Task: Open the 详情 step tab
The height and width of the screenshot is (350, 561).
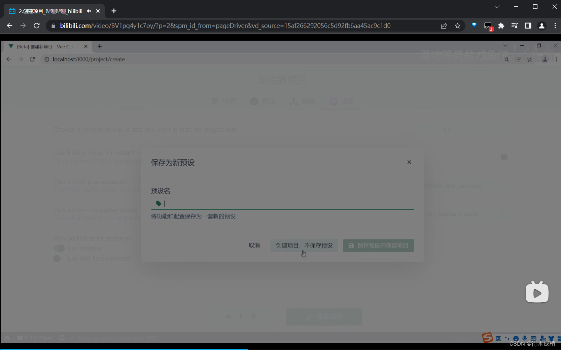Action: [x=223, y=101]
